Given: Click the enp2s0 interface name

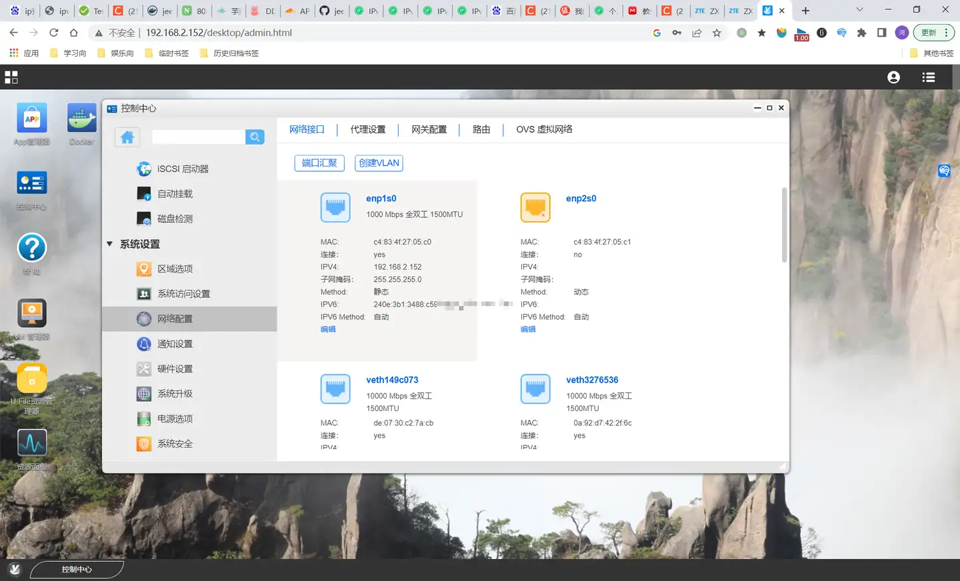Looking at the screenshot, I should (581, 199).
